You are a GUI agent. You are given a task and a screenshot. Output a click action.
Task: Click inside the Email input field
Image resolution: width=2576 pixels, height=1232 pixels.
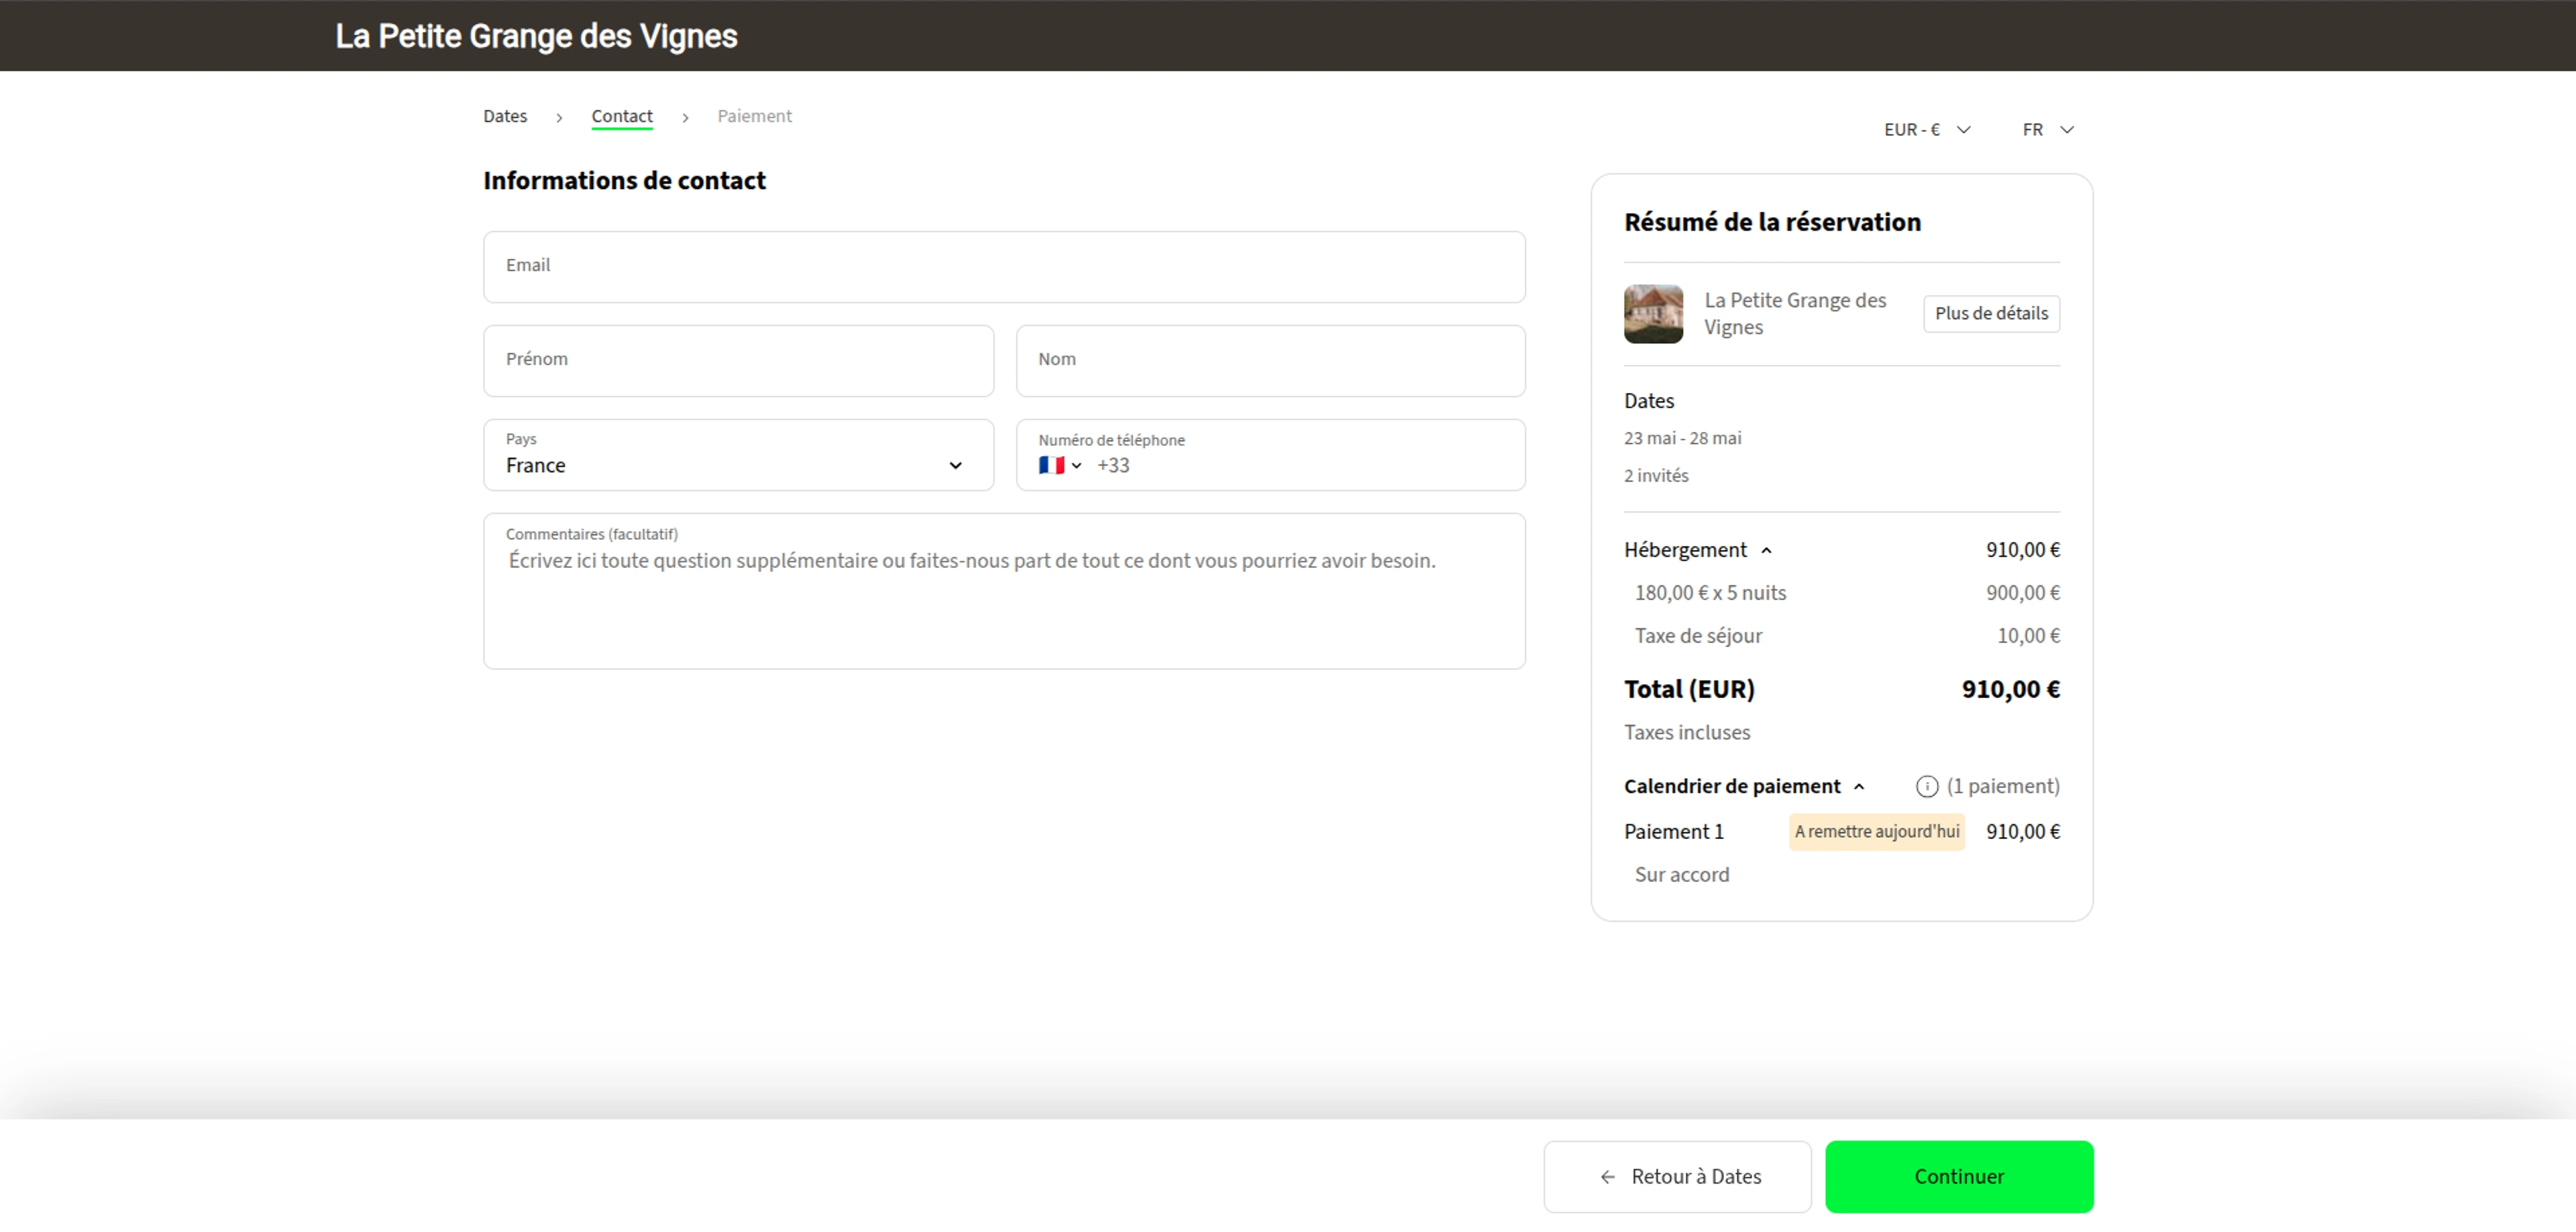1004,266
